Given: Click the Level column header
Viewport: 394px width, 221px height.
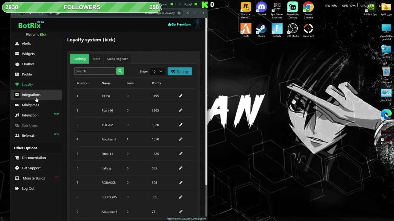Looking at the screenshot, I should (x=131, y=83).
